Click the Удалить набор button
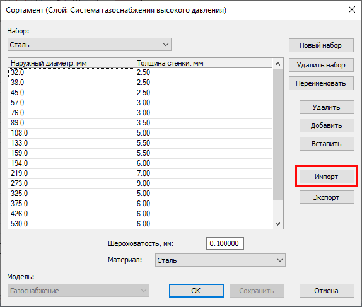 [x=321, y=65]
